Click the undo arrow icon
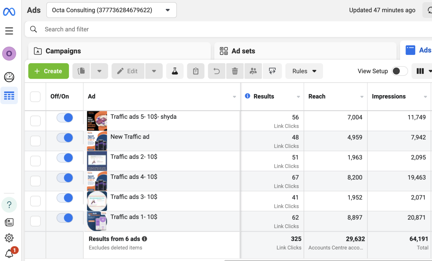Image resolution: width=432 pixels, height=261 pixels. (x=216, y=71)
